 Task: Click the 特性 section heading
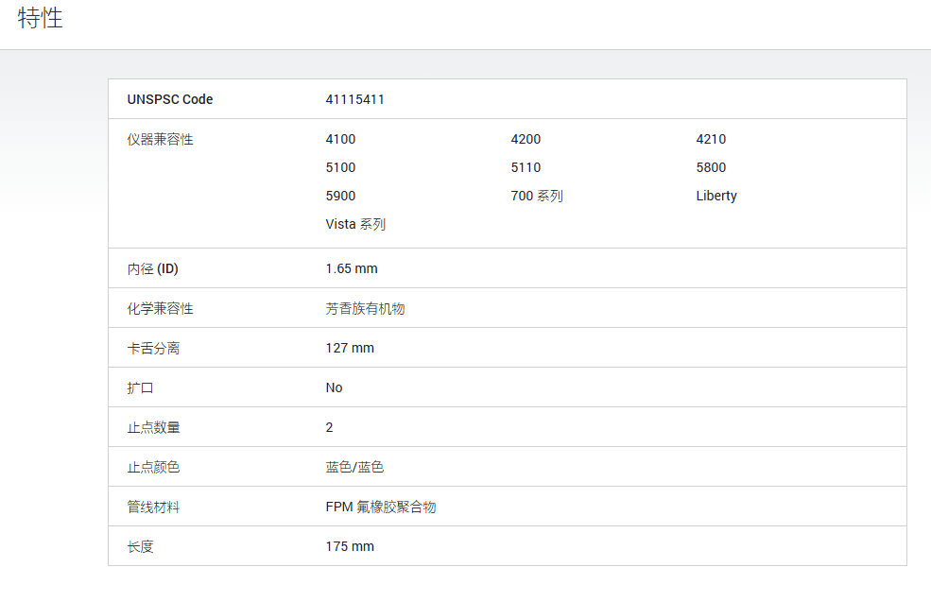(40, 18)
